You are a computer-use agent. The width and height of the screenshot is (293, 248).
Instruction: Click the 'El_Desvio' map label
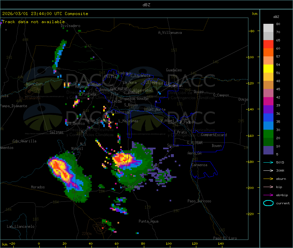pos(76,124)
